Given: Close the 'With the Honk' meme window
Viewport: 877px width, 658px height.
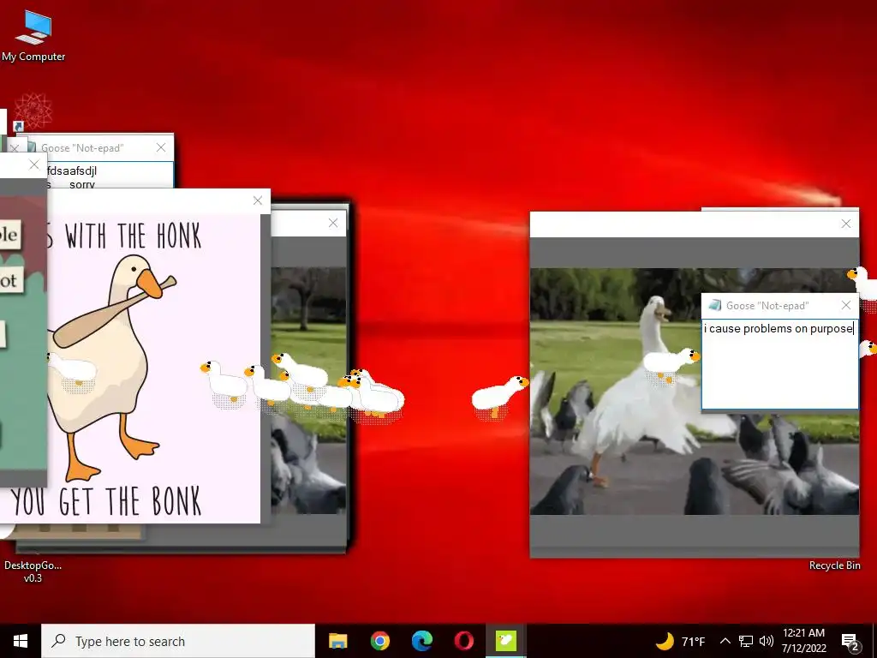Looking at the screenshot, I should coord(257,200).
